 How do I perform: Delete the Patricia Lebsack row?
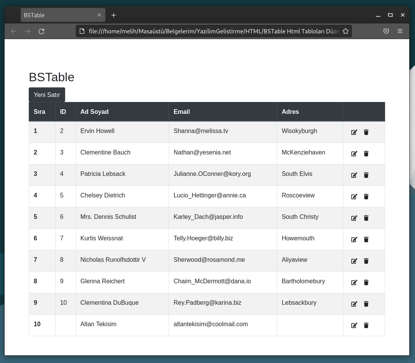(x=366, y=175)
